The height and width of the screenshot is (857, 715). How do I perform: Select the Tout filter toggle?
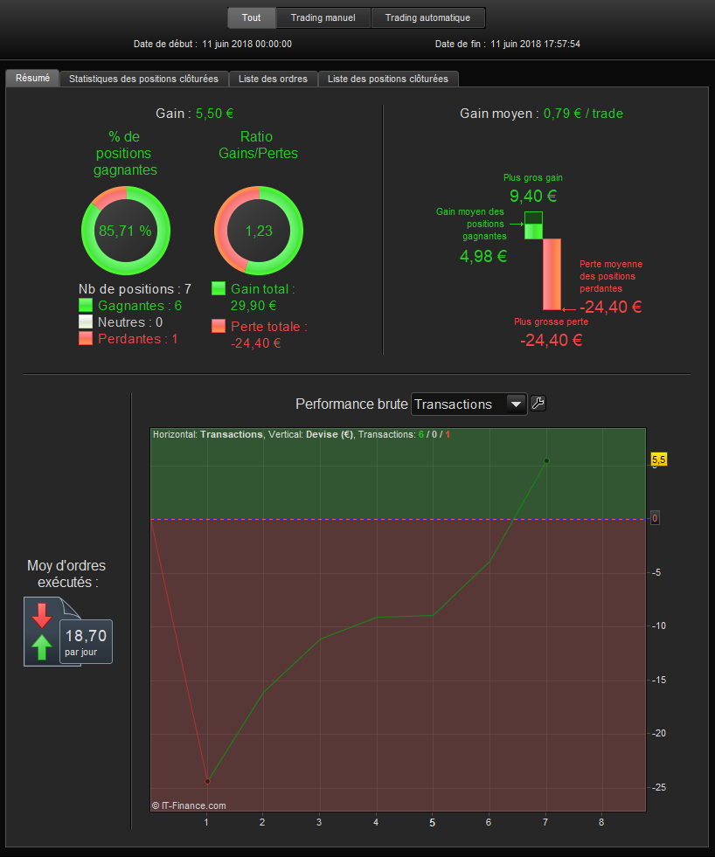coord(251,17)
